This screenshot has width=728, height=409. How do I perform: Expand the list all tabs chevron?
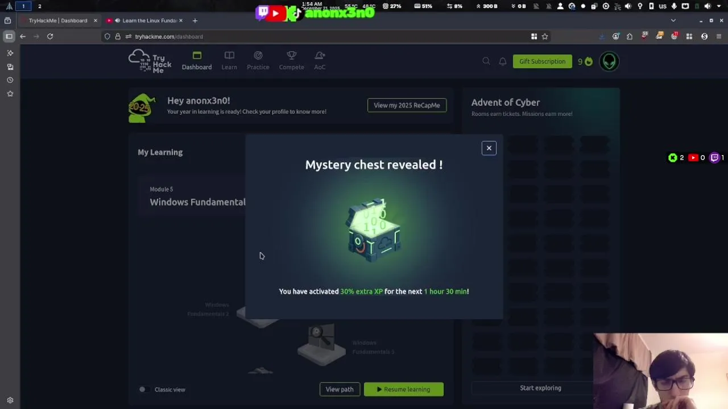tap(673, 20)
